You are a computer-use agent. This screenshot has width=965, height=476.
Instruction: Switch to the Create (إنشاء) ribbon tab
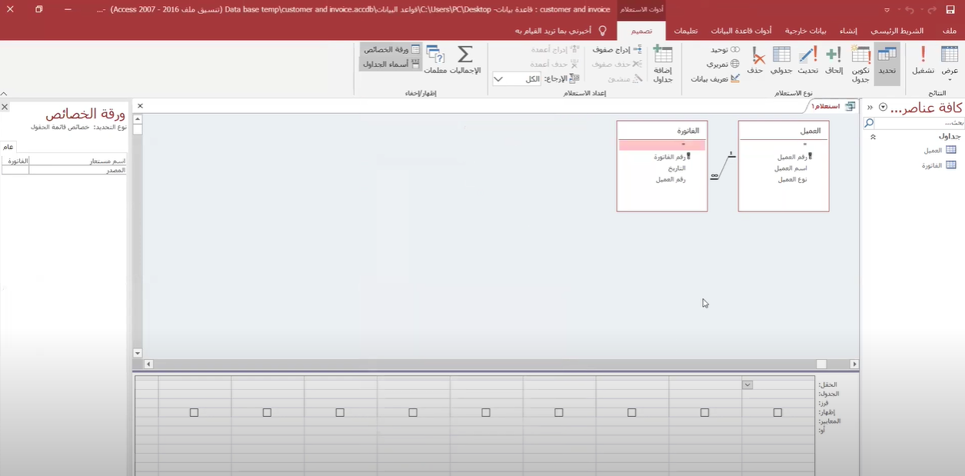[x=847, y=31]
